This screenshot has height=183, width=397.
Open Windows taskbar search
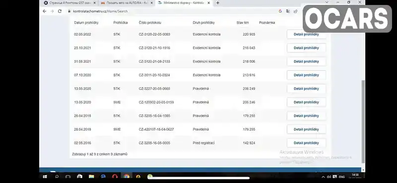click(x=57, y=177)
